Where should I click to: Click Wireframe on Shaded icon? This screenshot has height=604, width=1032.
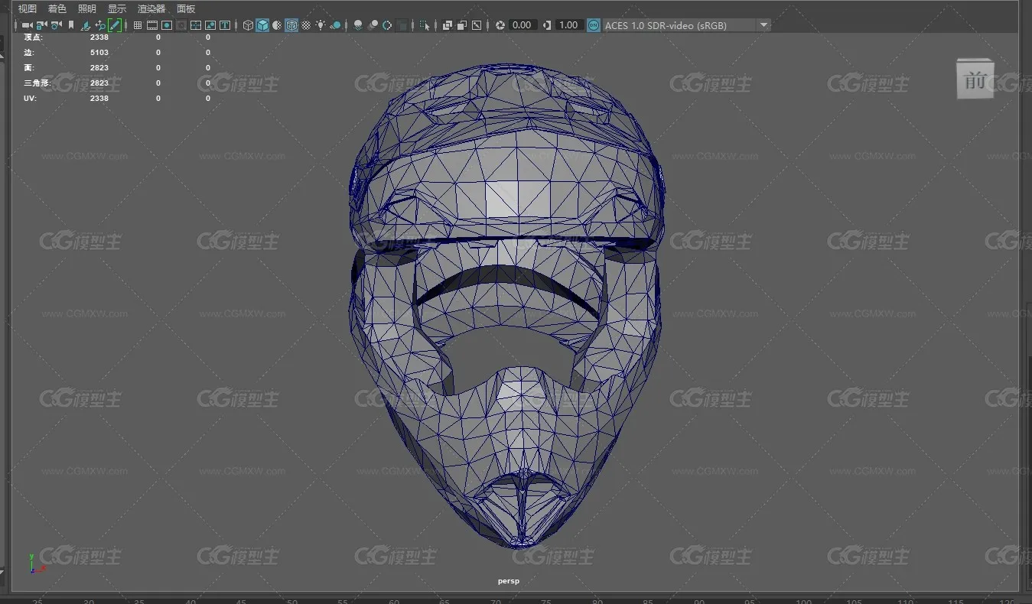291,25
